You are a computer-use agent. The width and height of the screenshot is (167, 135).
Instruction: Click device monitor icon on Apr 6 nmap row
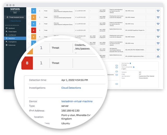click(76, 11)
